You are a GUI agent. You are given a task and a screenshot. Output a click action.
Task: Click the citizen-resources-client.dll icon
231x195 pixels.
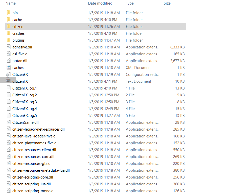[x=9, y=150]
